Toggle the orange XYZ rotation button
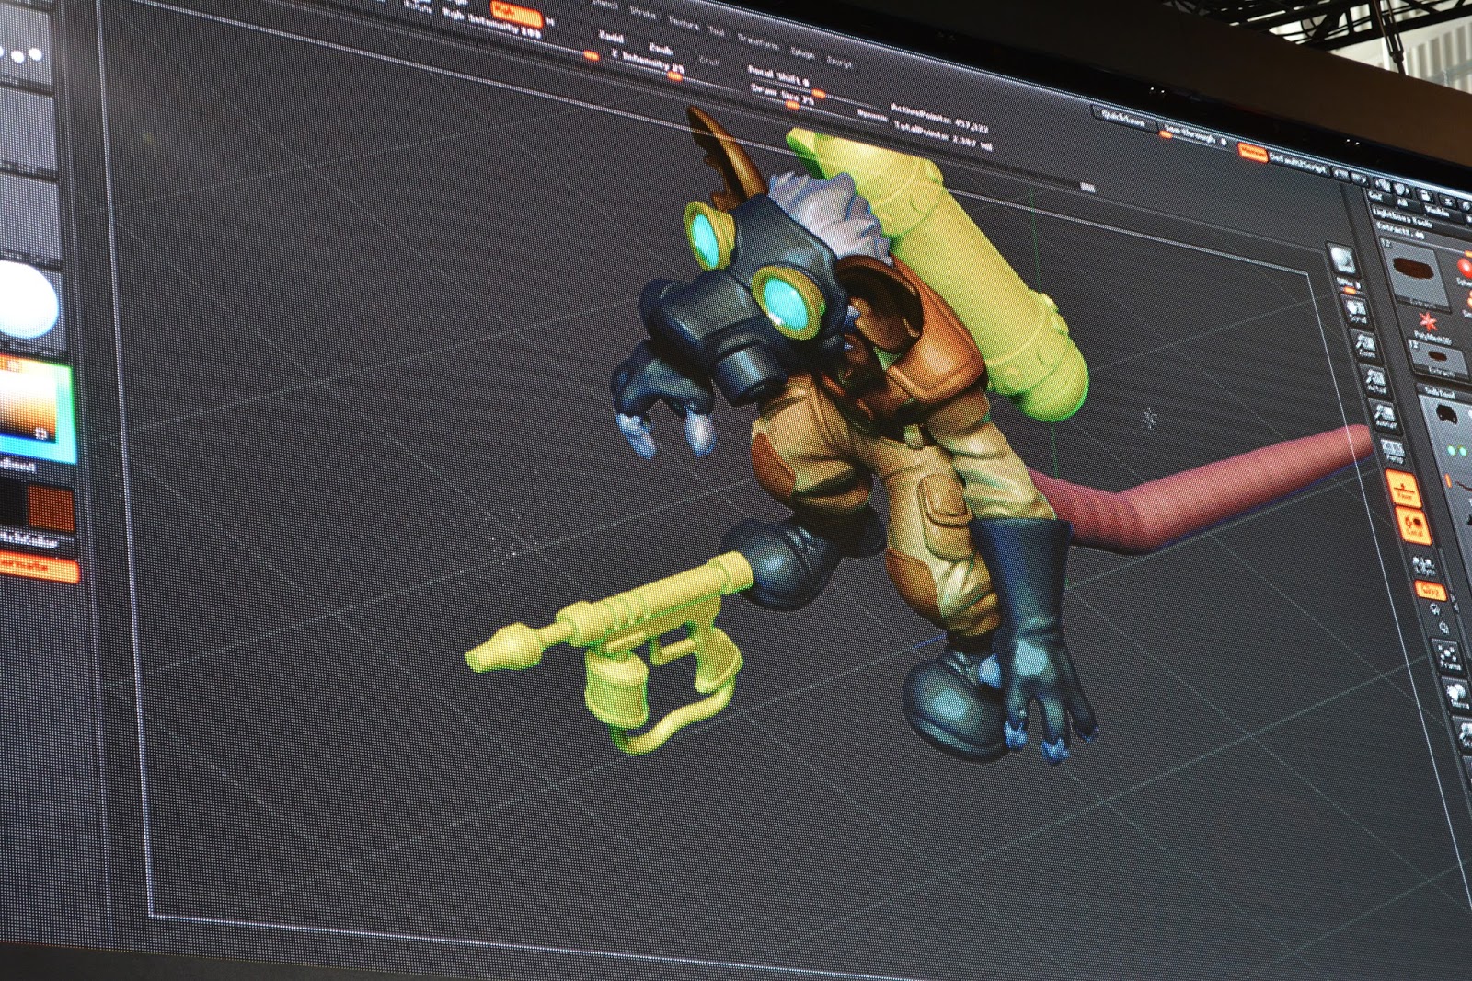 1430,589
